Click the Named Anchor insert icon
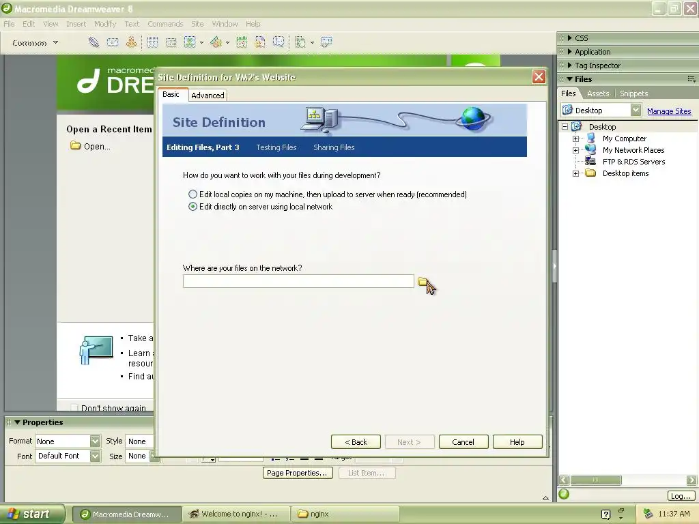Screen dimensions: 699x524 click(x=131, y=42)
